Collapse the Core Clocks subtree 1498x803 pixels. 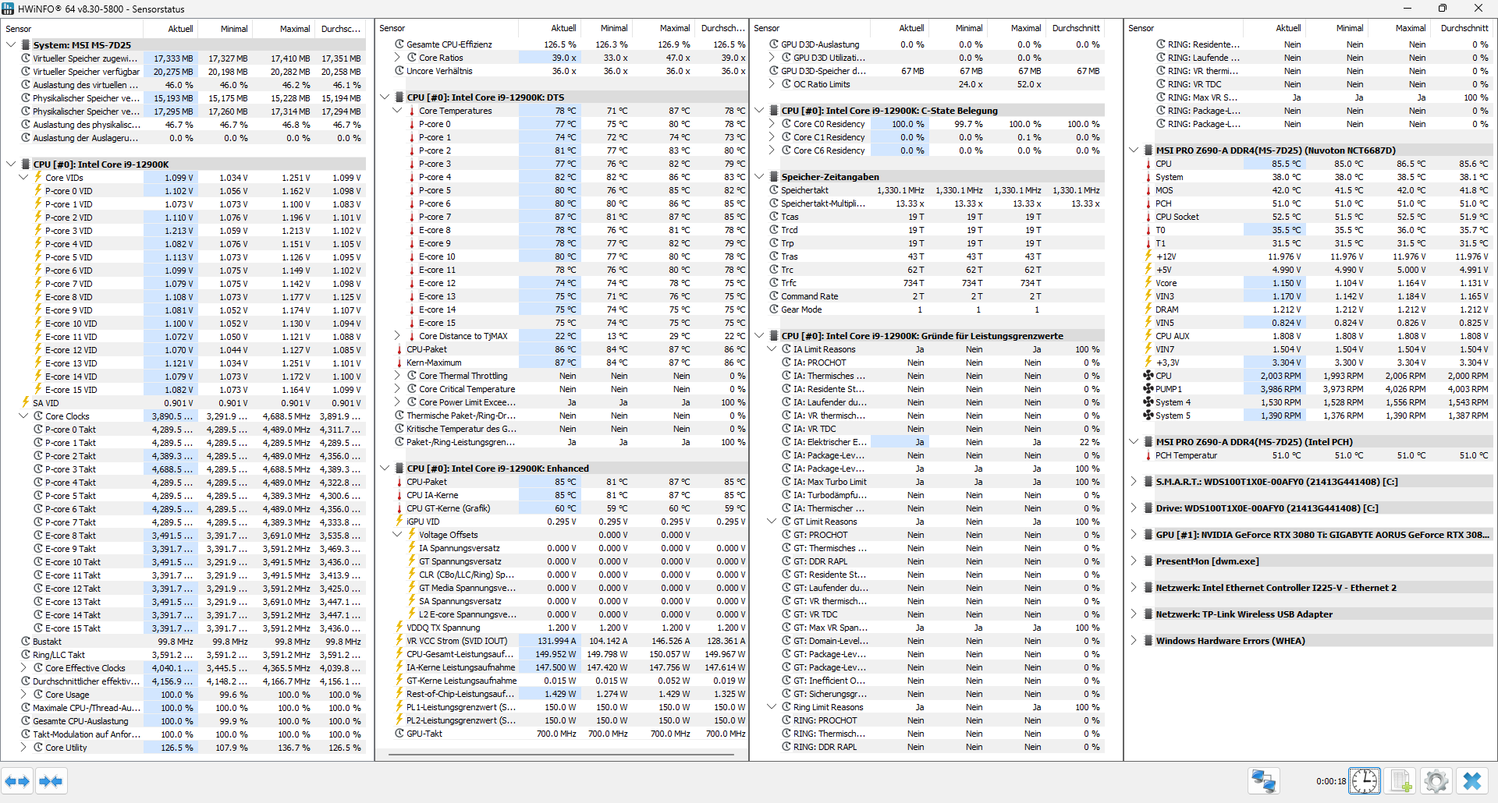point(23,416)
